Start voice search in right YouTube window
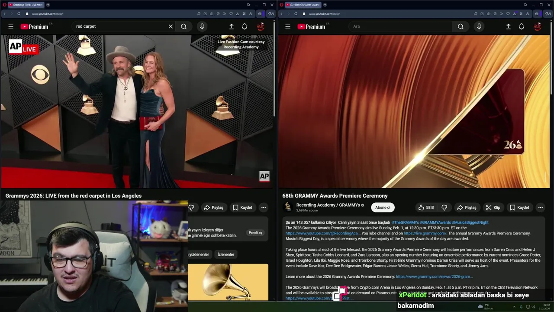554x312 pixels. 479,26
